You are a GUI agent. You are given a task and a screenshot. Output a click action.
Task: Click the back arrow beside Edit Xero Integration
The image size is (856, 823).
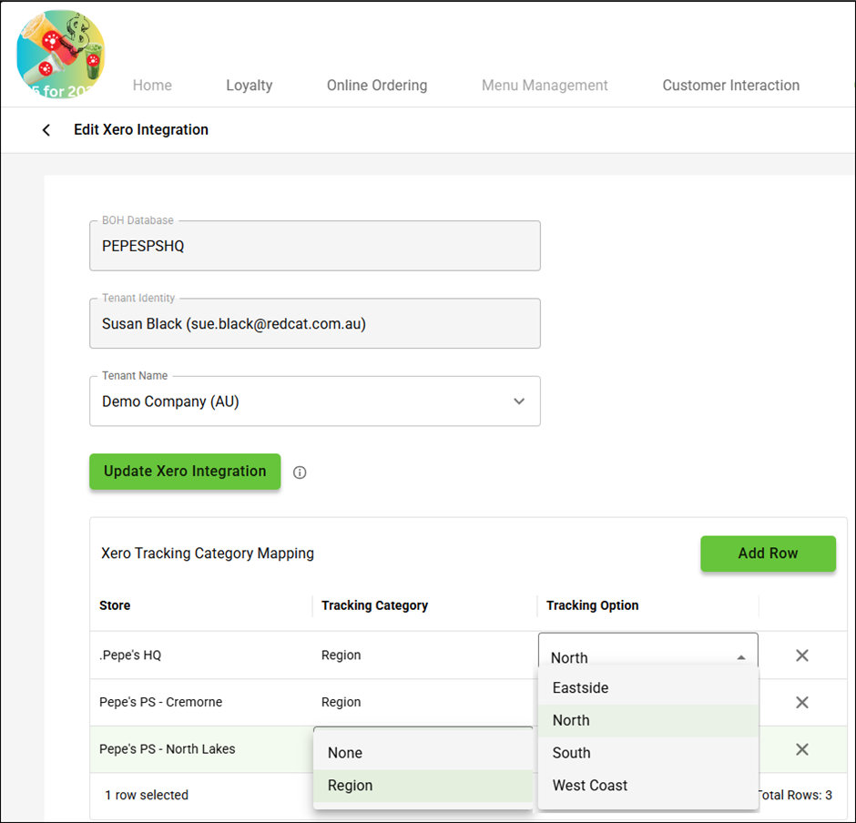pyautogui.click(x=46, y=130)
